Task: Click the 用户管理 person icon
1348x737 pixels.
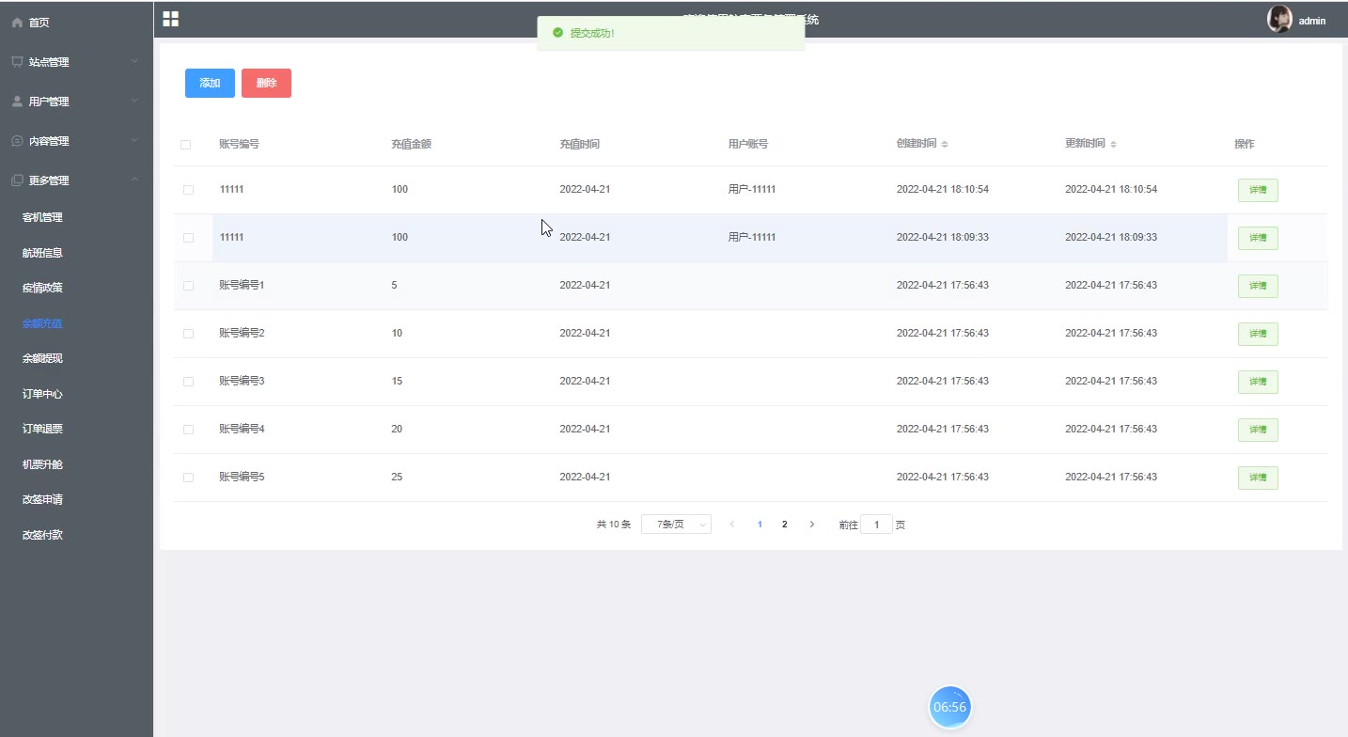Action: (x=17, y=102)
